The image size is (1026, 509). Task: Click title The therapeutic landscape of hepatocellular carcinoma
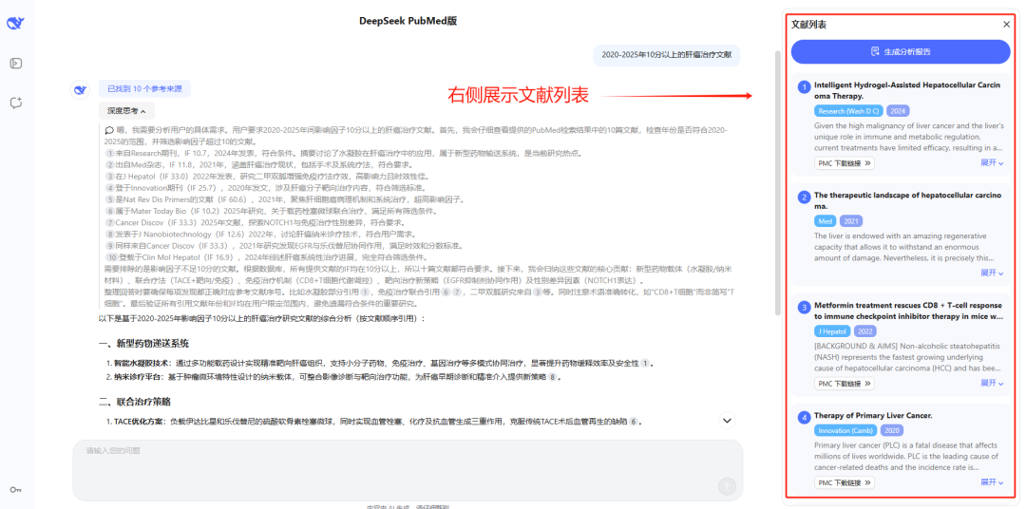(907, 201)
